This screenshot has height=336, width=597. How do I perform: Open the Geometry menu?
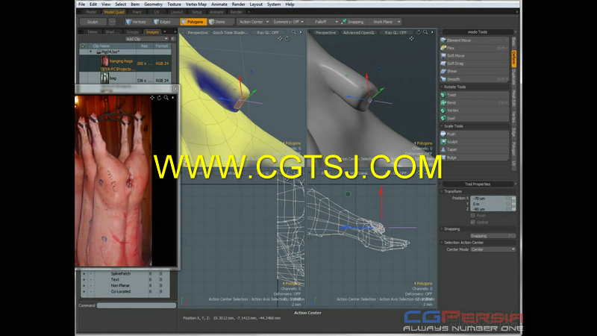153,4
